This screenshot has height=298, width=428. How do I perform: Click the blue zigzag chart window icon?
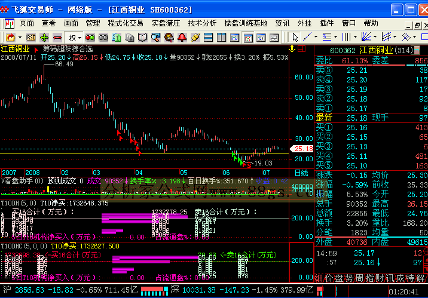click(234, 38)
